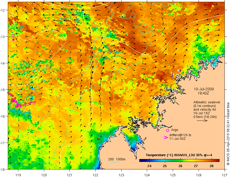The image size is (230, 177).
Task: Click the 'drifters@12h to' legend text
Action: pos(180,135)
